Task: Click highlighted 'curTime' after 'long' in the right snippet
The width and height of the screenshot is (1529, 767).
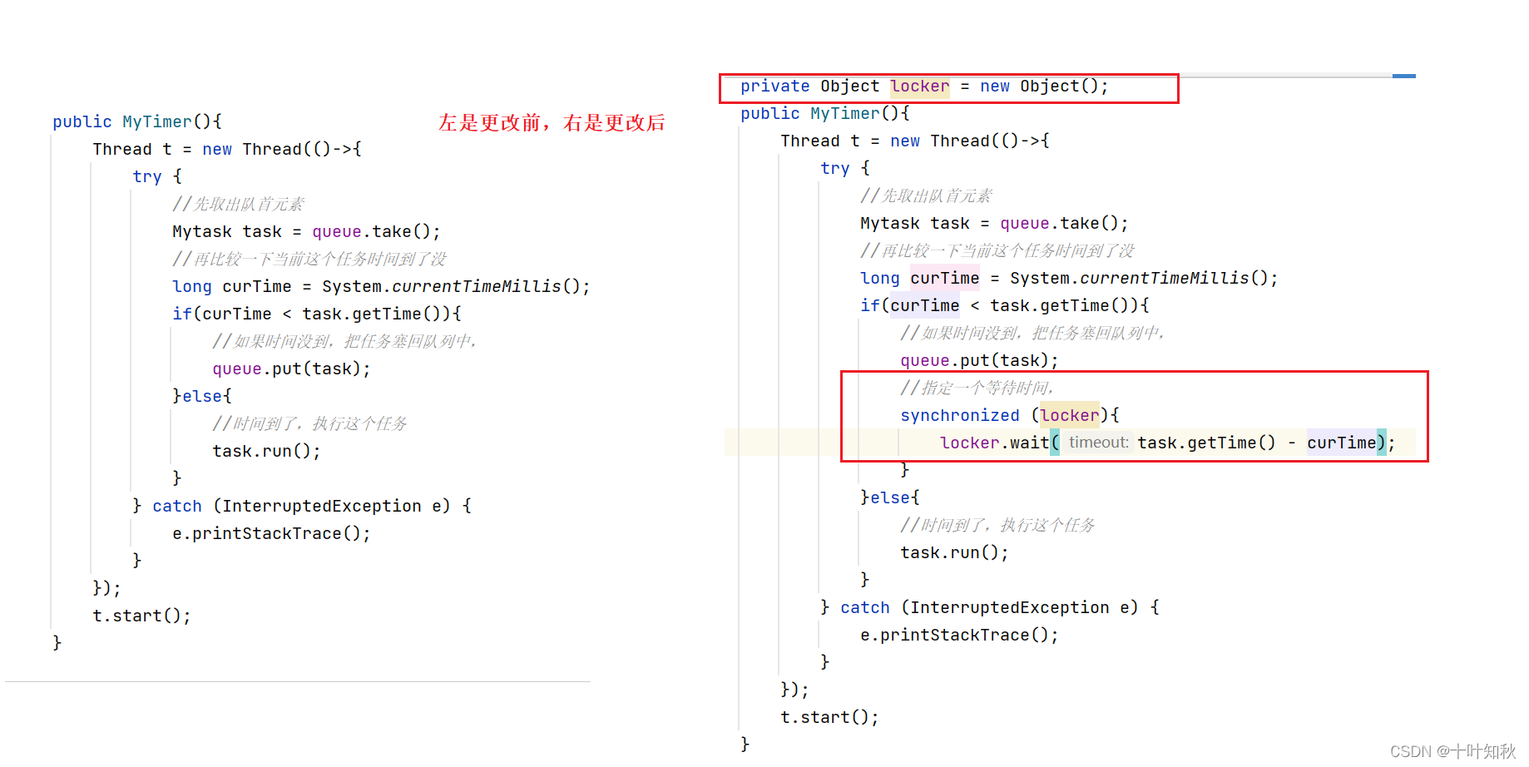Action: [945, 279]
